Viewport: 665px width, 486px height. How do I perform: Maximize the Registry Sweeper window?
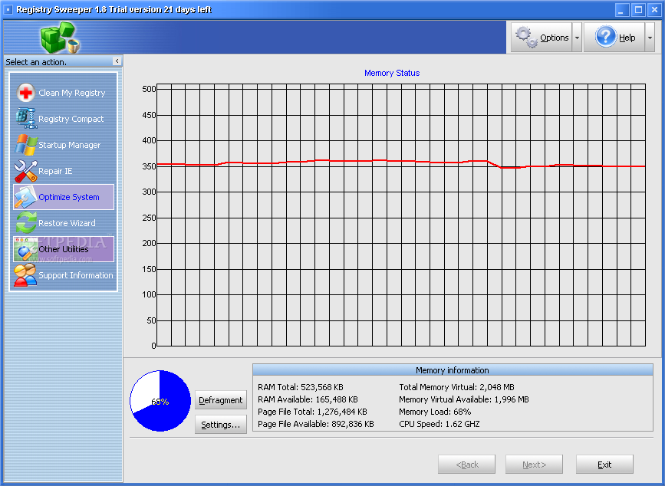click(638, 10)
